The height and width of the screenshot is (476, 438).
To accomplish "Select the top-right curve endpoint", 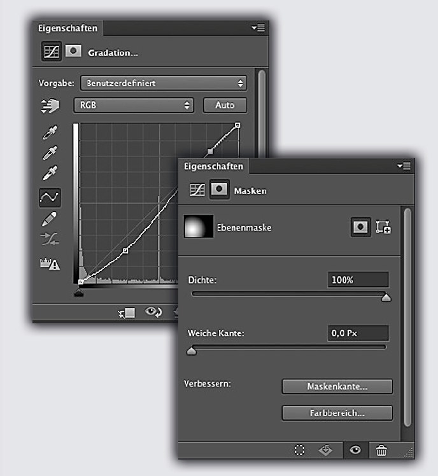I will (x=238, y=125).
